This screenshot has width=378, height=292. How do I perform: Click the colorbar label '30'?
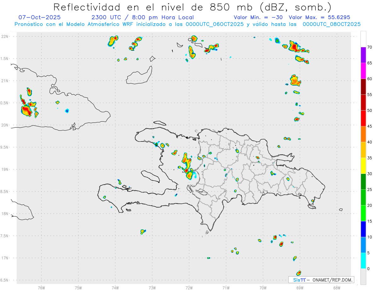[370, 174]
